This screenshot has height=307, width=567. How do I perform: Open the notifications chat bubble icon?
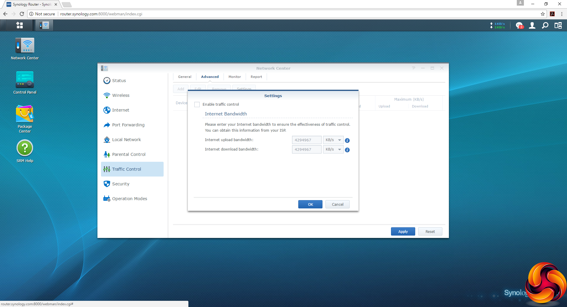[x=519, y=26]
